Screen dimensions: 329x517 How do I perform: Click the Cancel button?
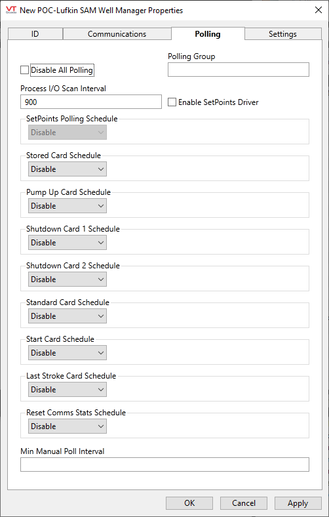(244, 503)
